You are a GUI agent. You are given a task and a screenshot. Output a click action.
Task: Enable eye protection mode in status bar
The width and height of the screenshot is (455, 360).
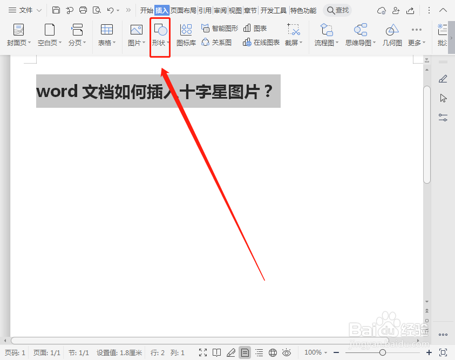tap(287, 352)
